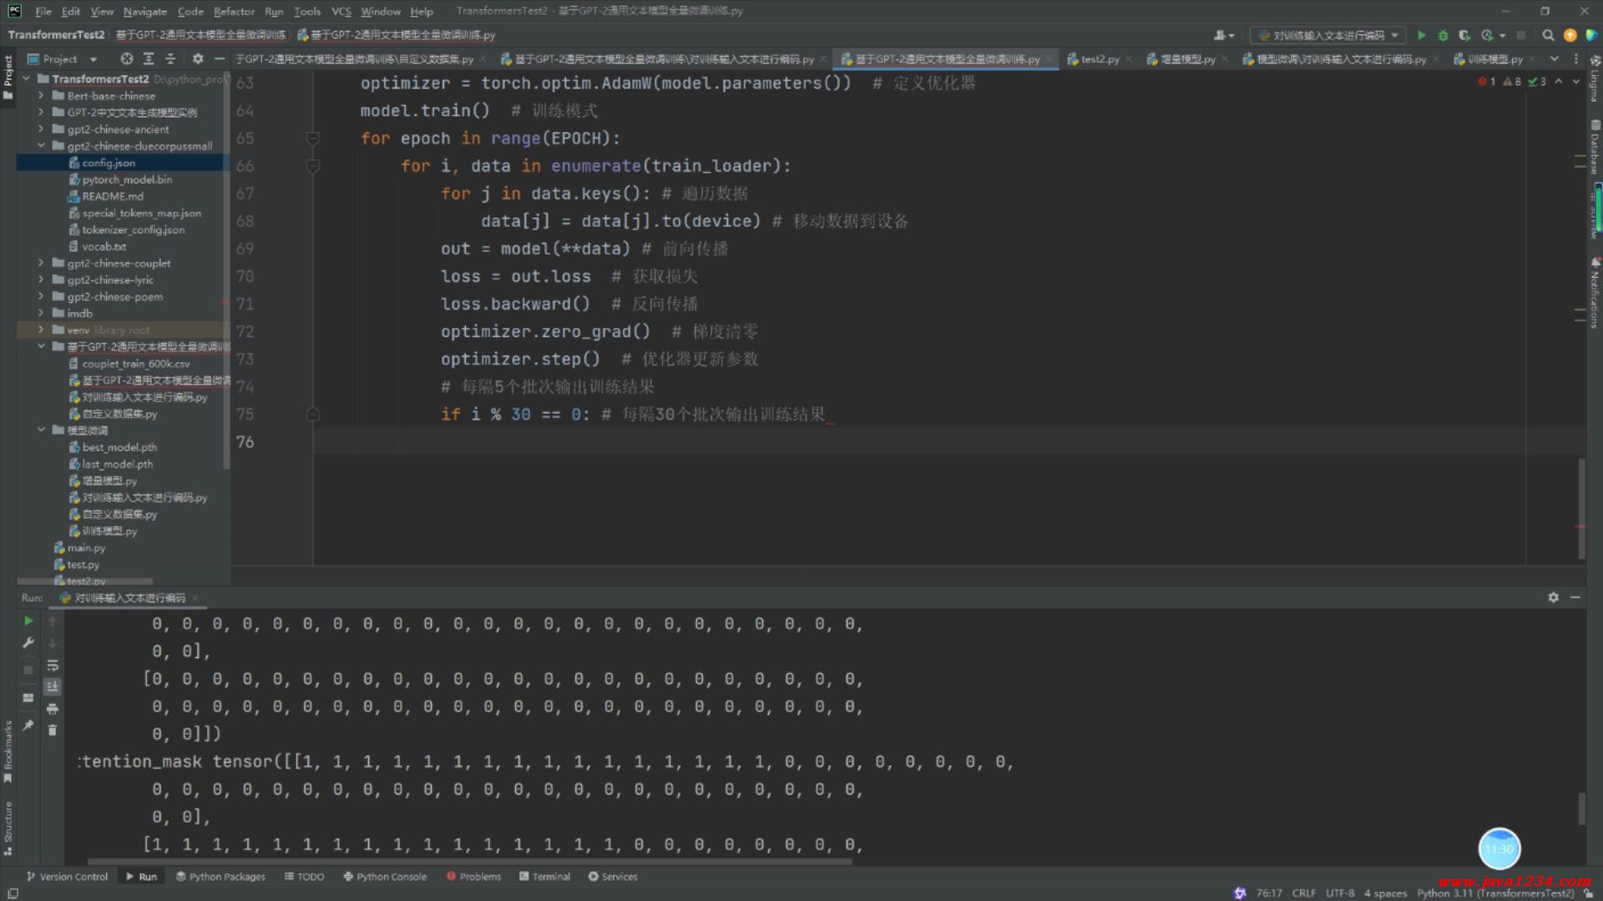1603x901 pixels.
Task: Click Select Opened File target icon
Action: 126,59
